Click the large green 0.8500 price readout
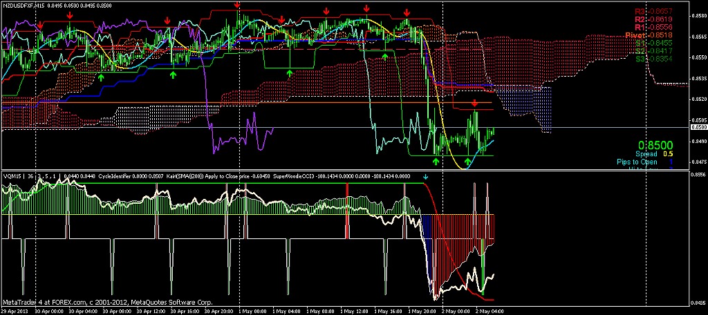The height and width of the screenshot is (315, 708). click(657, 145)
